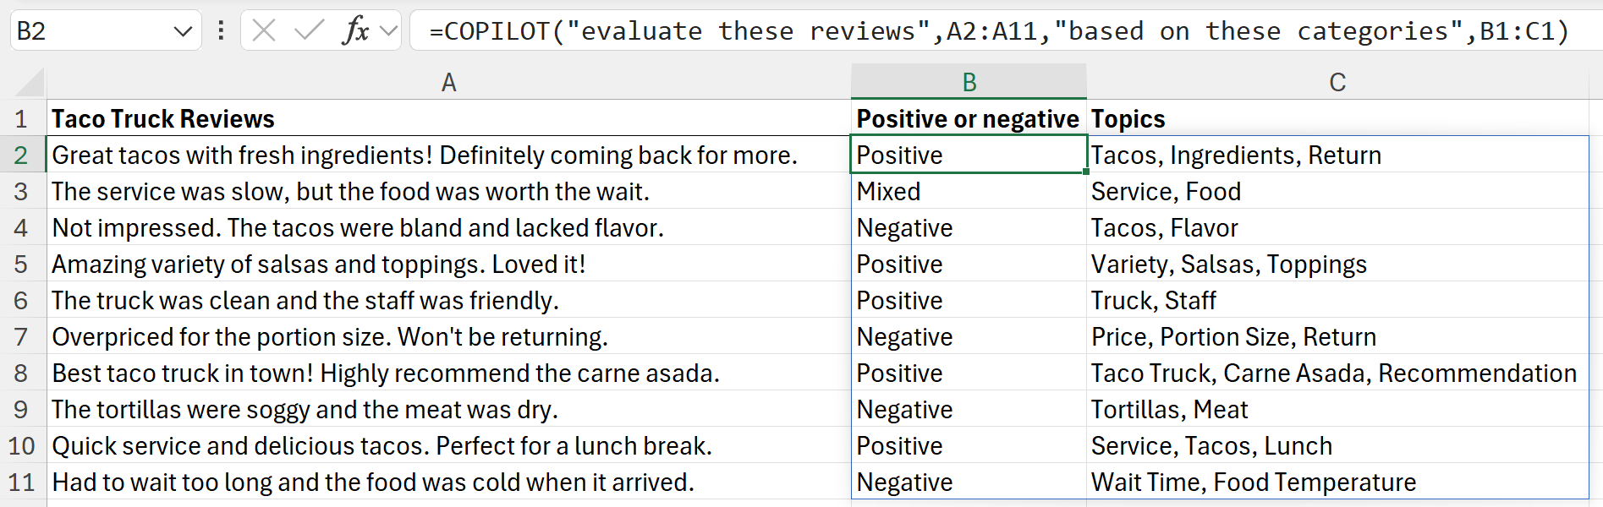Select row 5 header
The width and height of the screenshot is (1603, 507).
click(x=22, y=264)
